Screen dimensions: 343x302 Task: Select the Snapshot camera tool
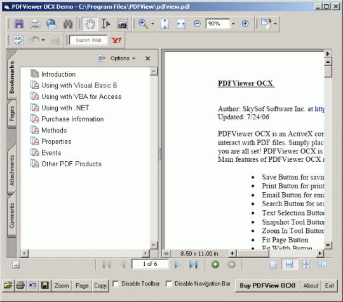(123, 24)
